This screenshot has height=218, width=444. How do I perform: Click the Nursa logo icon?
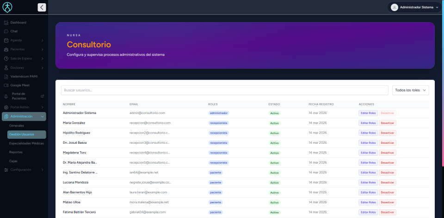(x=7, y=7)
